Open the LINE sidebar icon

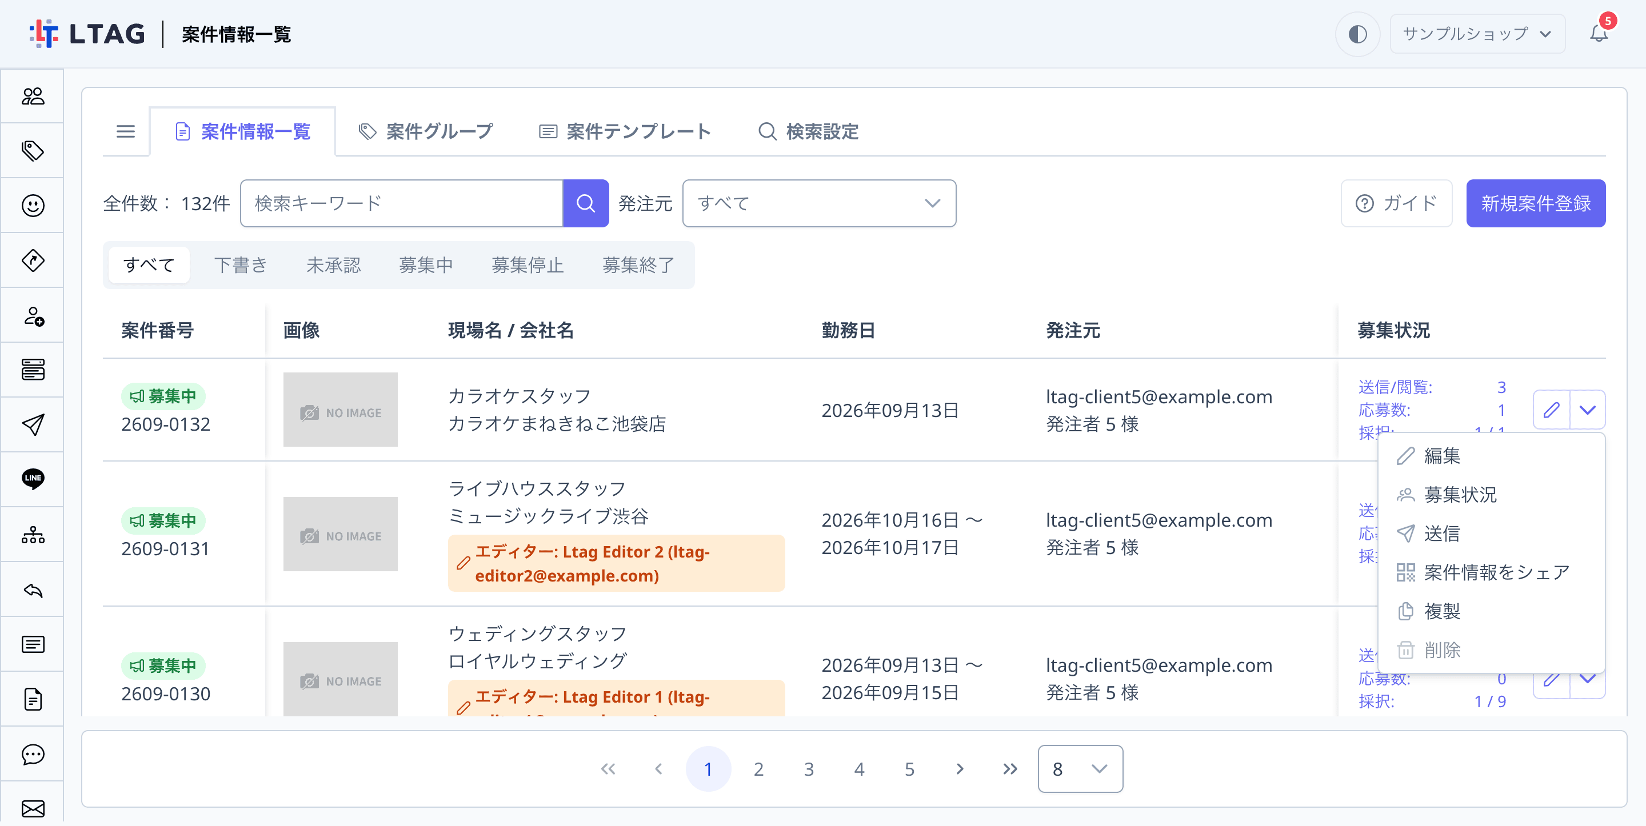(x=33, y=480)
